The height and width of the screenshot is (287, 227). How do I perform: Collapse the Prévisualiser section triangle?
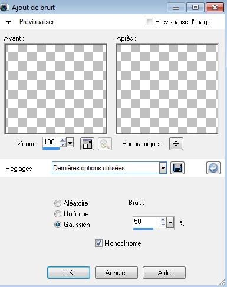coord(8,22)
